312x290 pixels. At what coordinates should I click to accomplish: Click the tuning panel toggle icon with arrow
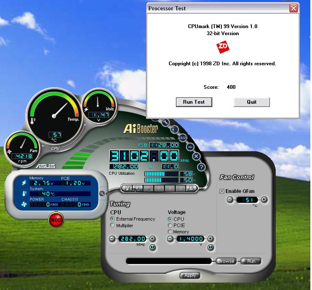(x=138, y=188)
